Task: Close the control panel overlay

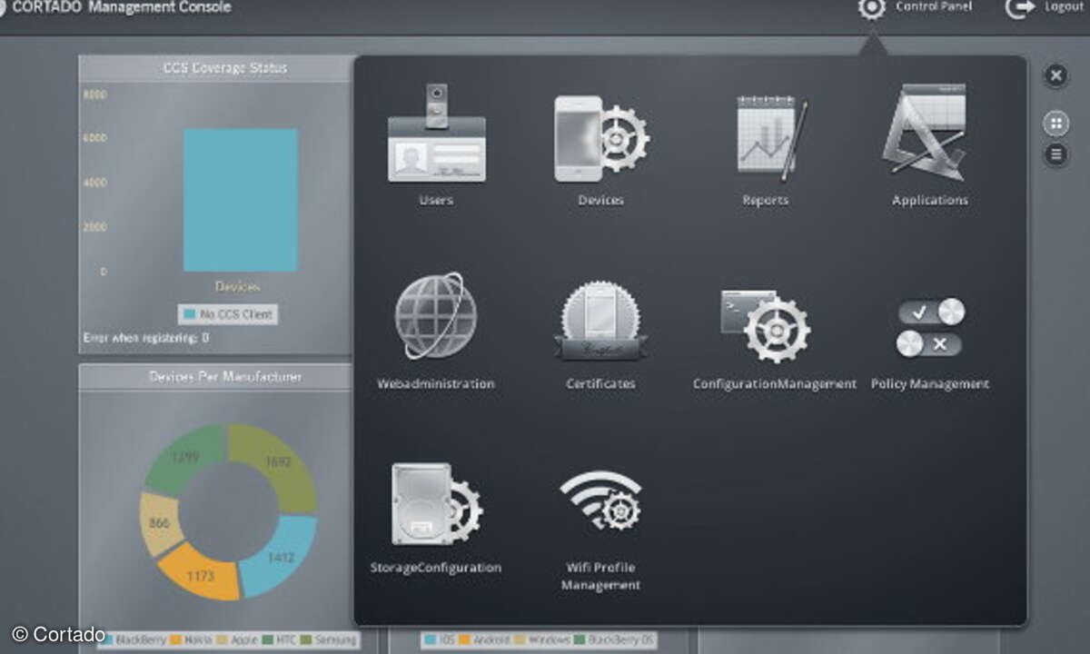Action: coord(1055,76)
